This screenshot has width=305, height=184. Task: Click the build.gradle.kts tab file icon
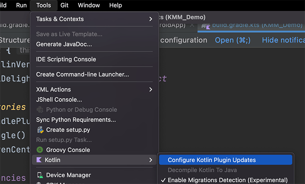click(x=206, y=26)
